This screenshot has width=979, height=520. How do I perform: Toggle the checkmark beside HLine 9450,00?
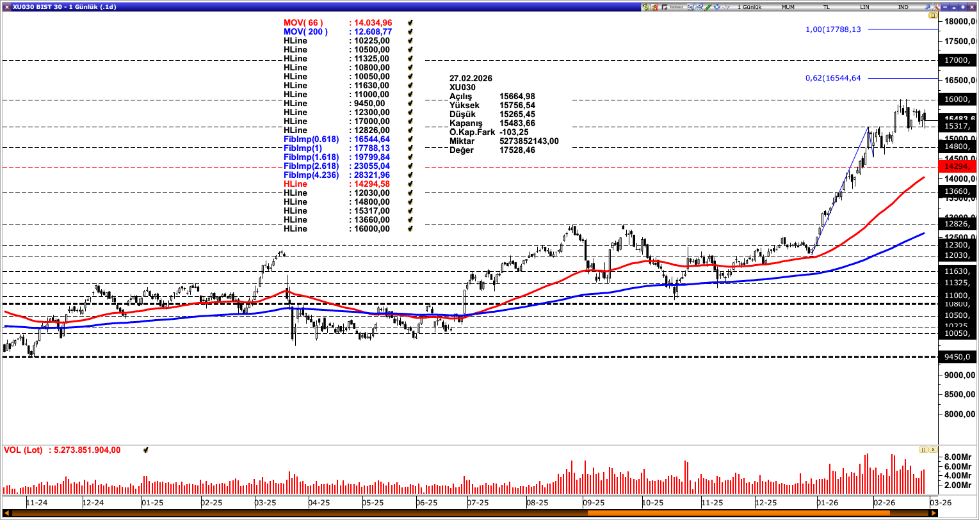click(410, 103)
